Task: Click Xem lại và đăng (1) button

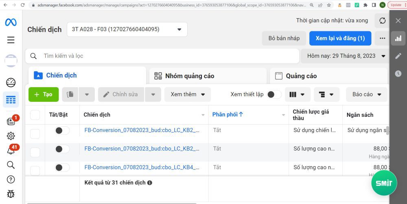Action: 340,38
